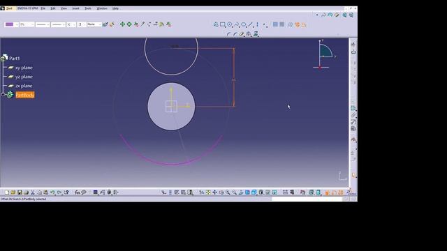
Task: Click the Print icon
Action: click(x=27, y=192)
